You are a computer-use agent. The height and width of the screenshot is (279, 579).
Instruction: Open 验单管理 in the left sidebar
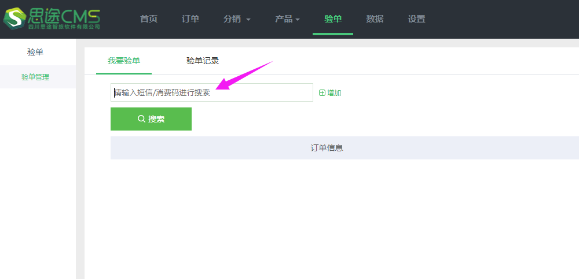click(35, 77)
